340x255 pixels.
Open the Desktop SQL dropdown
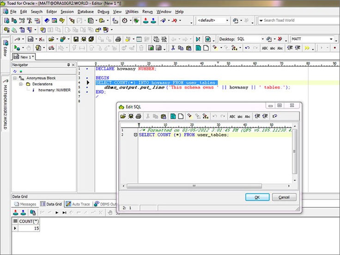point(262,39)
